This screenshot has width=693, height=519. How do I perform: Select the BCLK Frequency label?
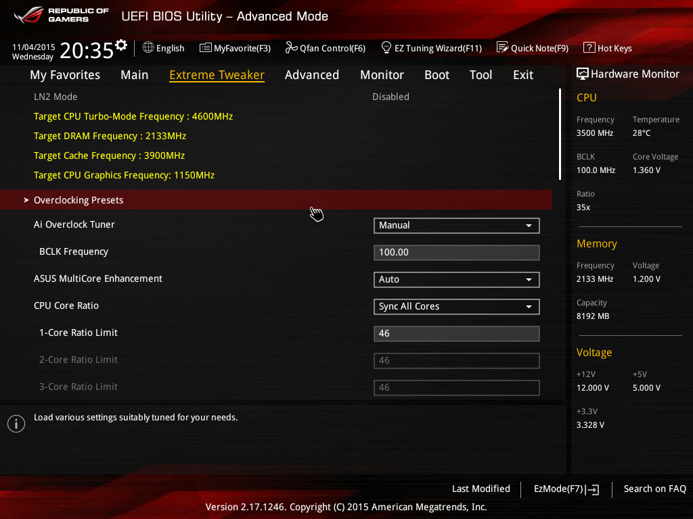[74, 251]
